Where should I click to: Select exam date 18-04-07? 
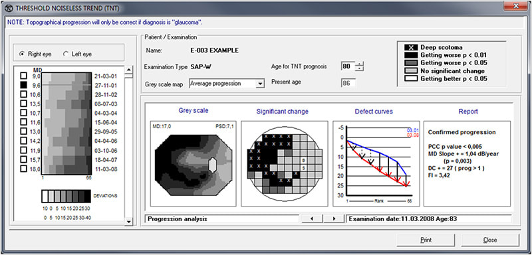tap(106, 160)
